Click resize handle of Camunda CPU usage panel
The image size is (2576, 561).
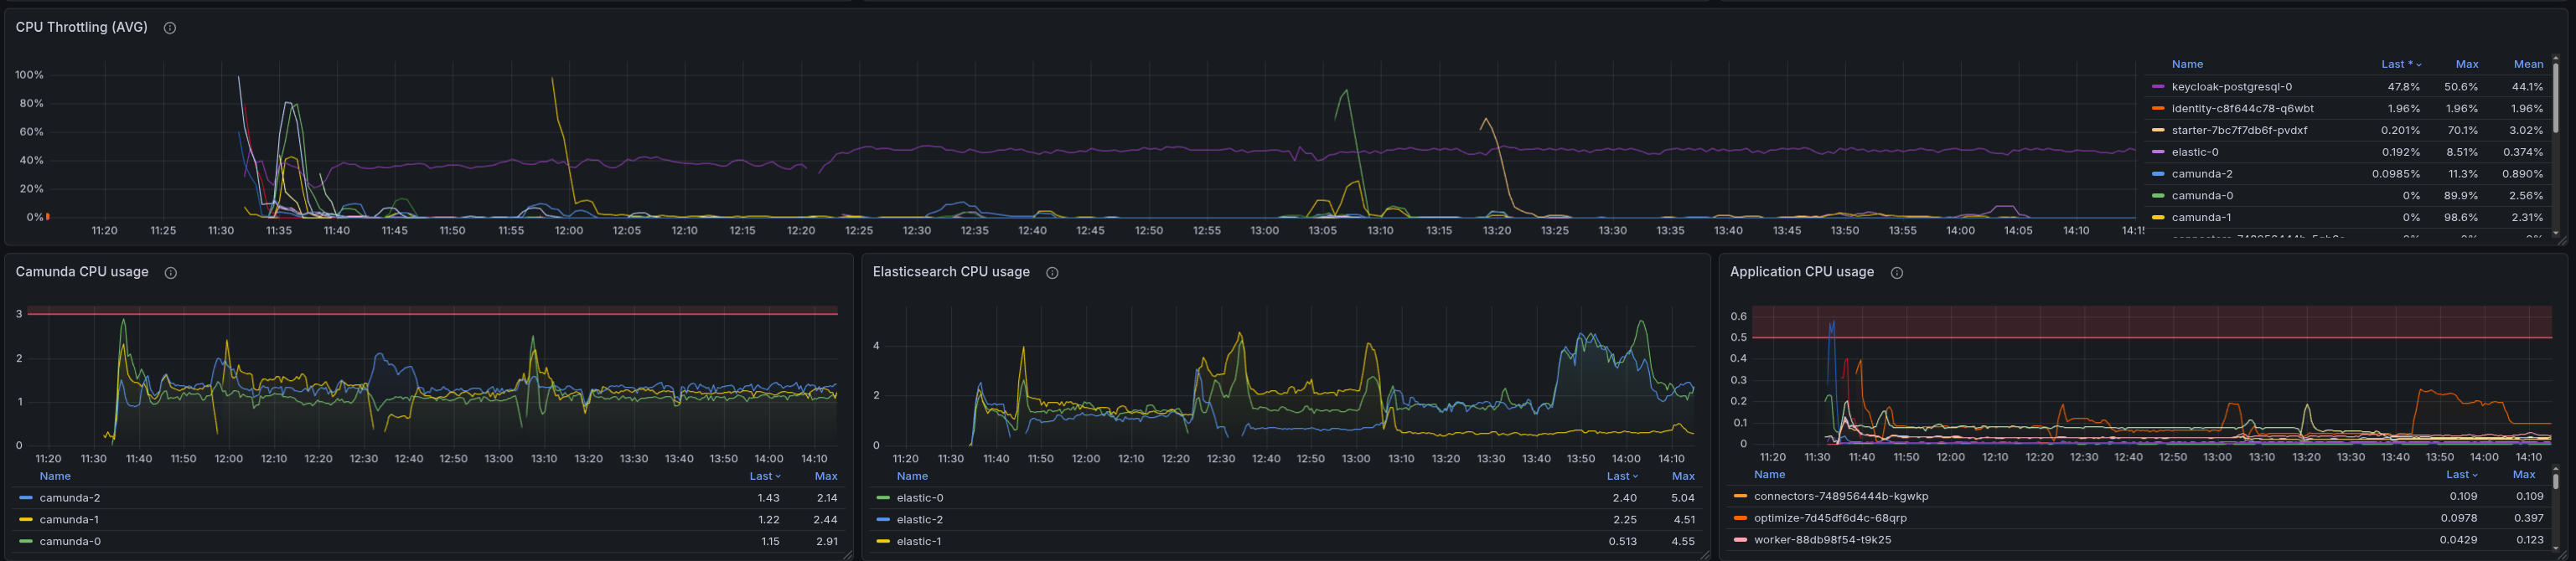(848, 555)
